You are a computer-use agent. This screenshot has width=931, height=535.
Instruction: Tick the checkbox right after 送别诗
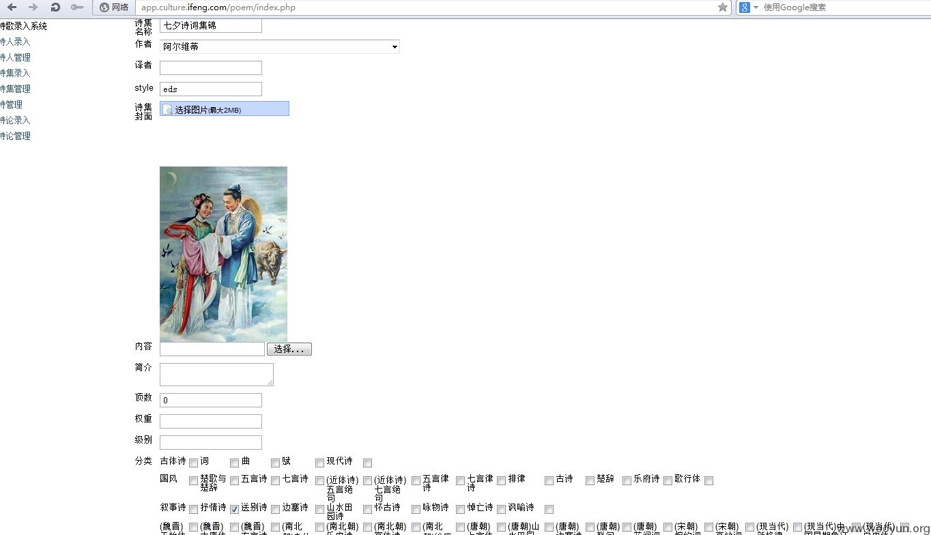click(275, 509)
